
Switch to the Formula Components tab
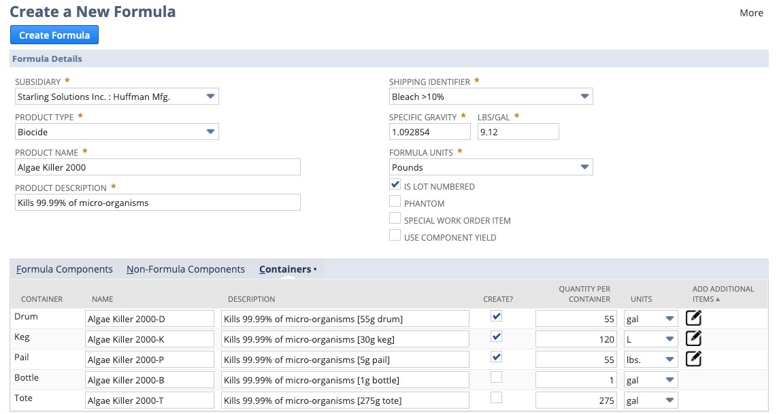65,269
